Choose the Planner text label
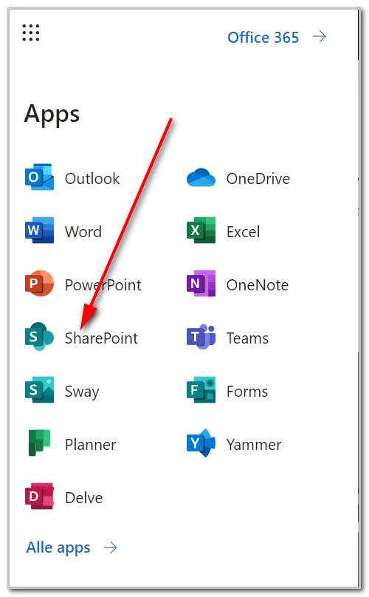The width and height of the screenshot is (369, 597). pos(90,444)
